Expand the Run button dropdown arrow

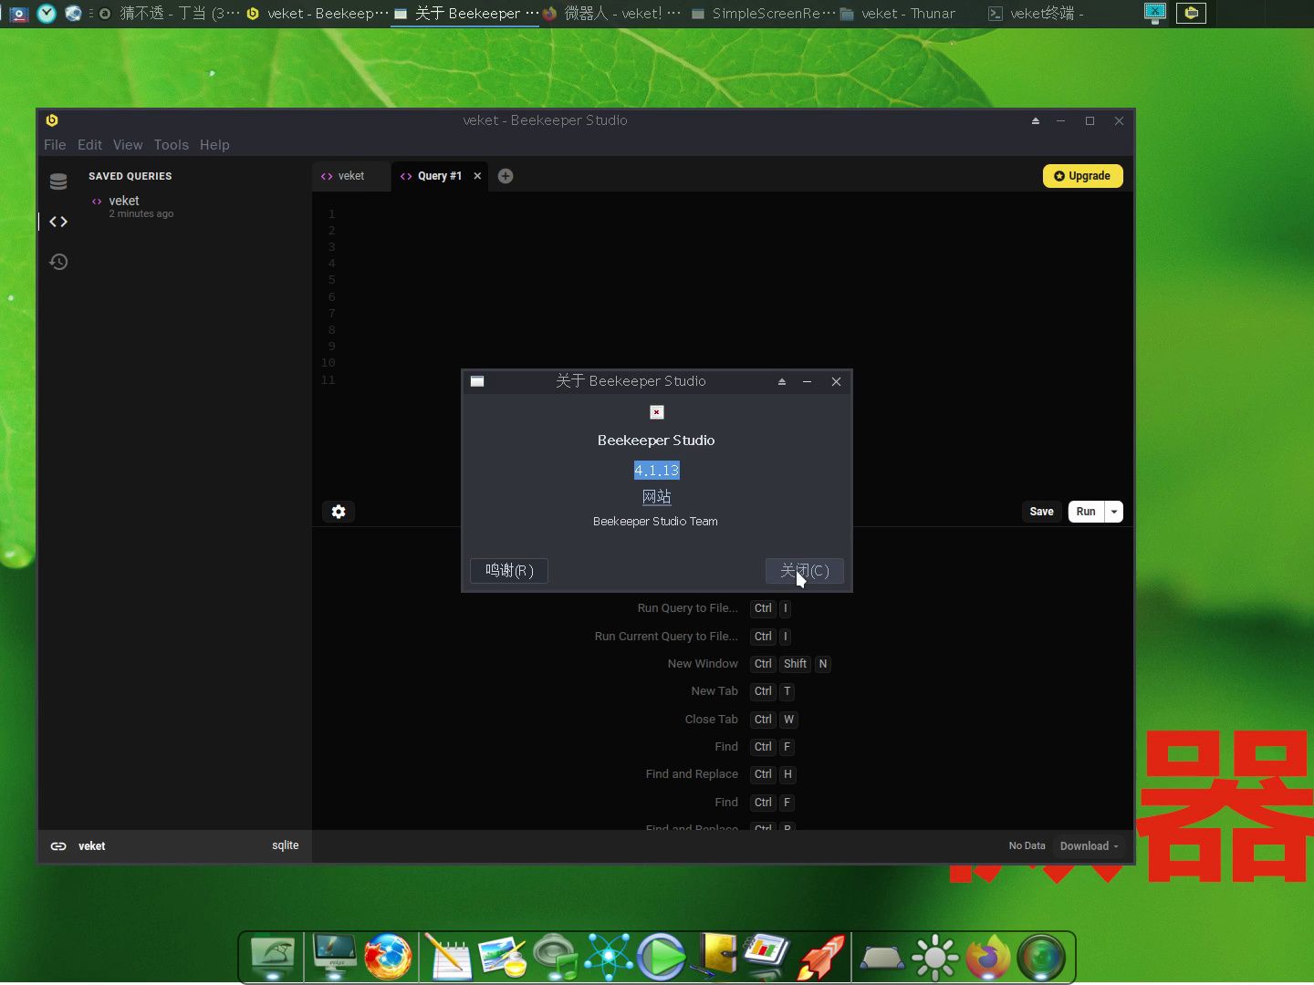[x=1114, y=512]
